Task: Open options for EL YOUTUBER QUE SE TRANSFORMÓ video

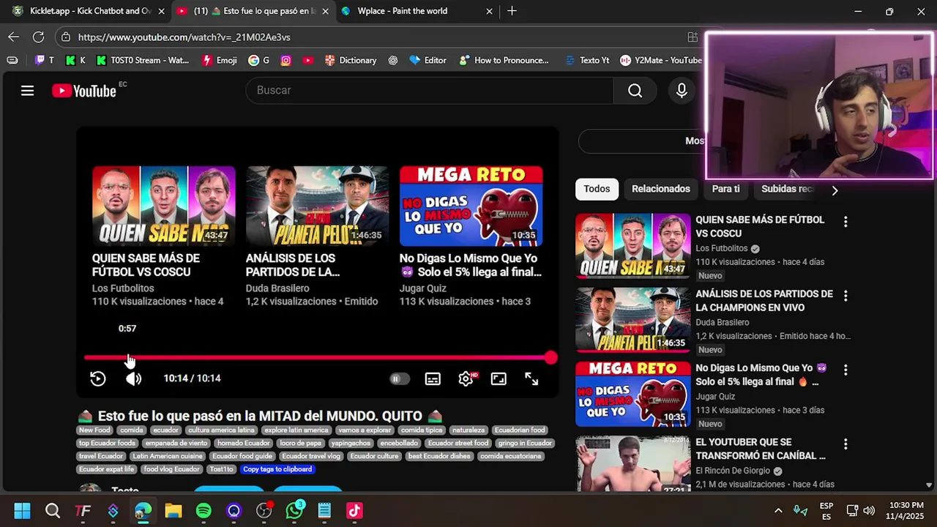Action: [845, 444]
